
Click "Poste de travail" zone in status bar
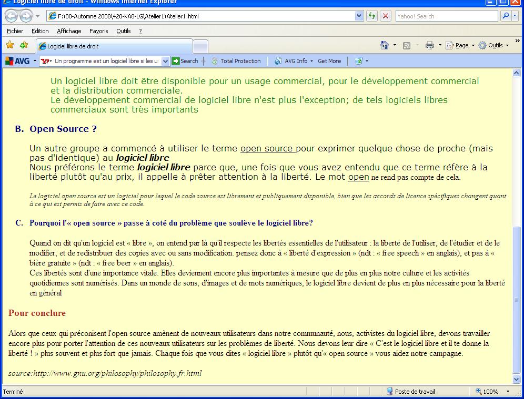click(411, 392)
